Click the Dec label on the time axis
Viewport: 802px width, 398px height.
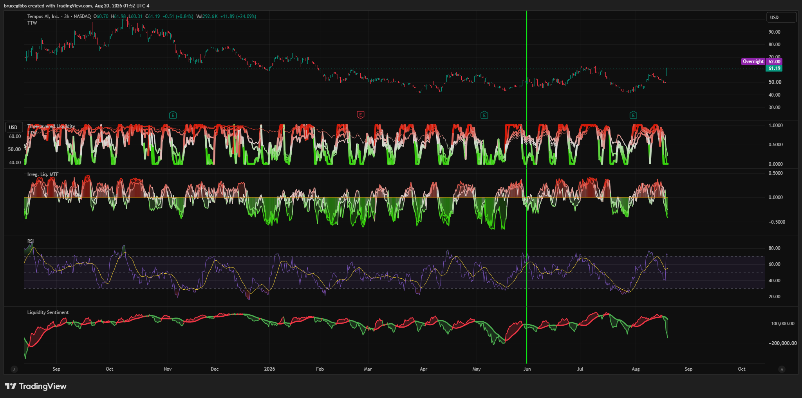tap(215, 369)
